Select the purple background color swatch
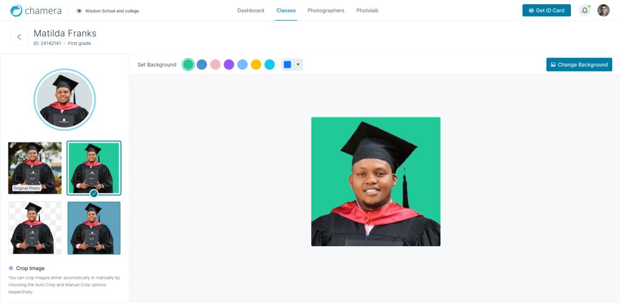This screenshot has width=620, height=303. tap(229, 64)
